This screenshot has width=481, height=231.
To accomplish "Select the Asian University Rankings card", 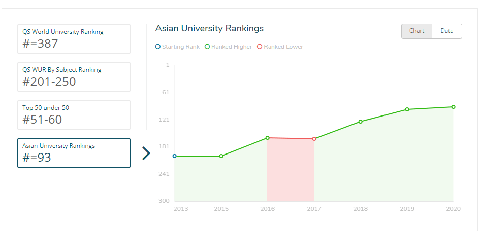I will pos(74,153).
